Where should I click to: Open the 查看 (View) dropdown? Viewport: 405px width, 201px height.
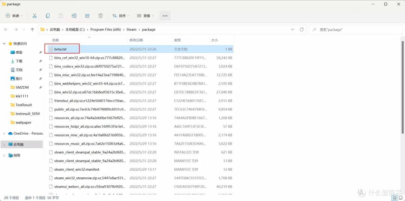click(145, 16)
